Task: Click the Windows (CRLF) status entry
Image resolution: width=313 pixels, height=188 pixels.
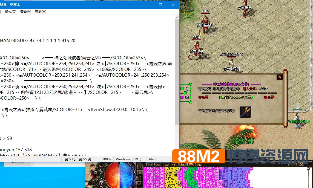Action: tap(128, 159)
